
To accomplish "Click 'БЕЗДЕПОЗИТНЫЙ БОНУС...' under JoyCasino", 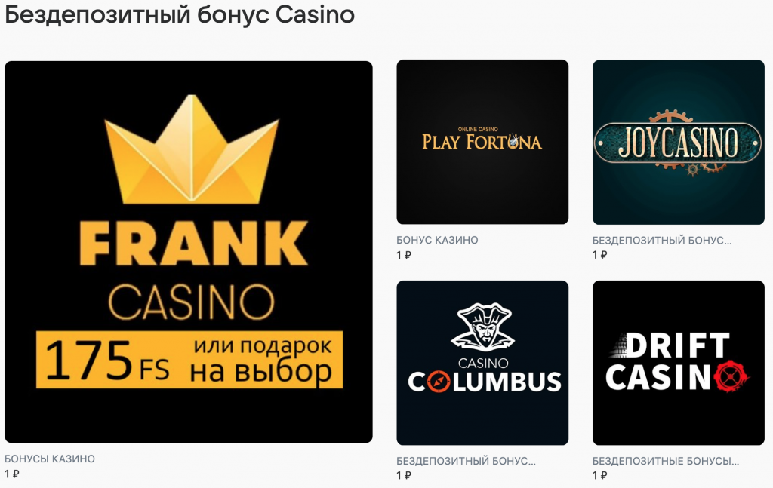I will (662, 241).
